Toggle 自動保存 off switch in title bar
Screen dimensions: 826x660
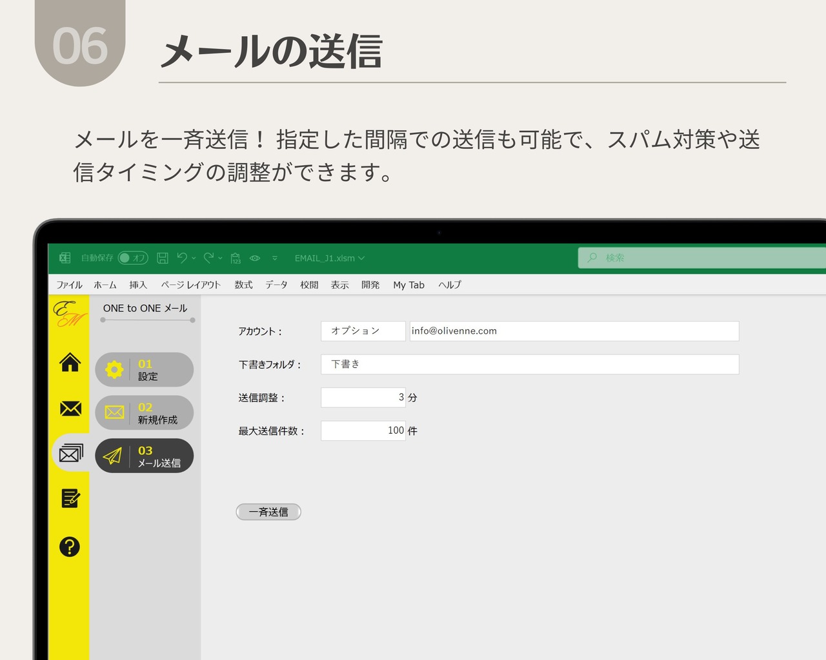click(x=134, y=258)
